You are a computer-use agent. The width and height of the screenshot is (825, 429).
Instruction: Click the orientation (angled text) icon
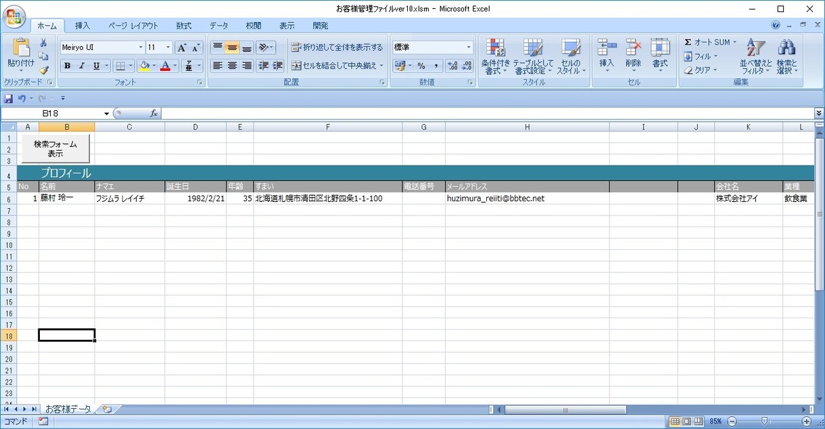[x=263, y=47]
